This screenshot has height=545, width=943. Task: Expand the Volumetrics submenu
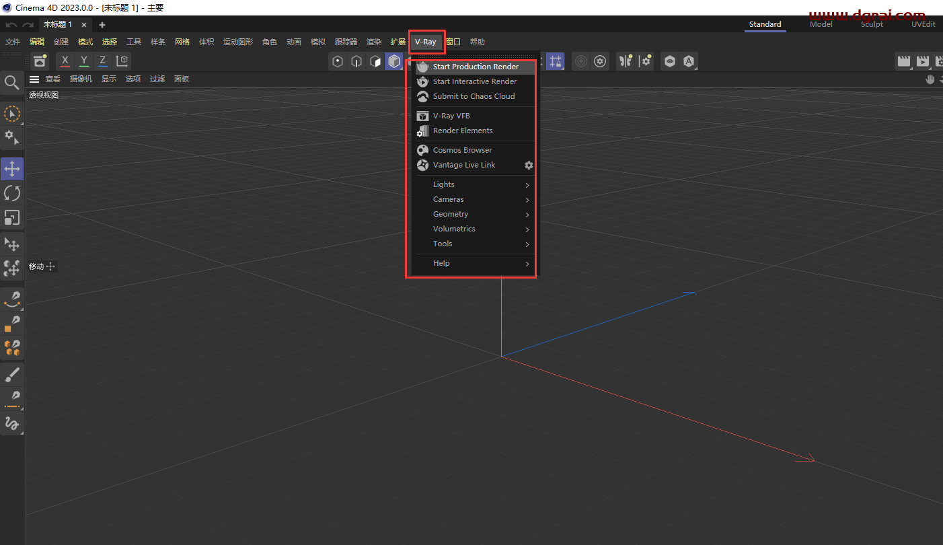click(x=476, y=229)
